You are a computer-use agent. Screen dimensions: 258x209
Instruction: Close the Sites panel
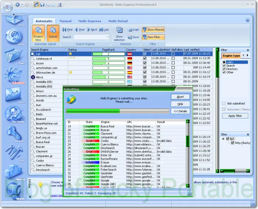[x=248, y=134]
